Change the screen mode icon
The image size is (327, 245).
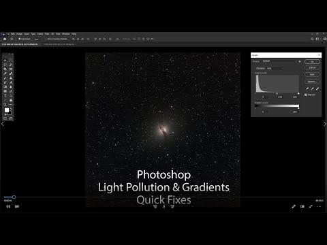point(11,118)
